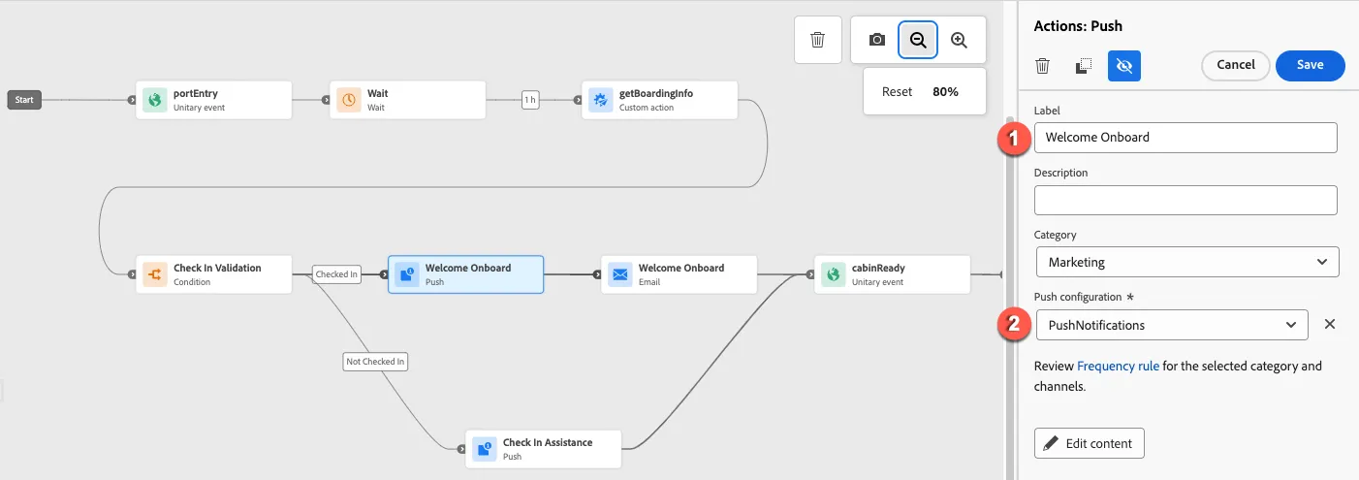1359x480 pixels.
Task: Click the portEntry node title text
Action: [x=196, y=94]
